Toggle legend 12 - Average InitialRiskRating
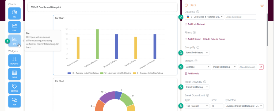 click(x=116, y=73)
